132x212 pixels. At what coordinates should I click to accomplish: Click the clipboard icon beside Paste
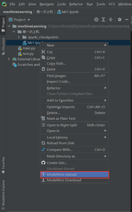pos(43,69)
